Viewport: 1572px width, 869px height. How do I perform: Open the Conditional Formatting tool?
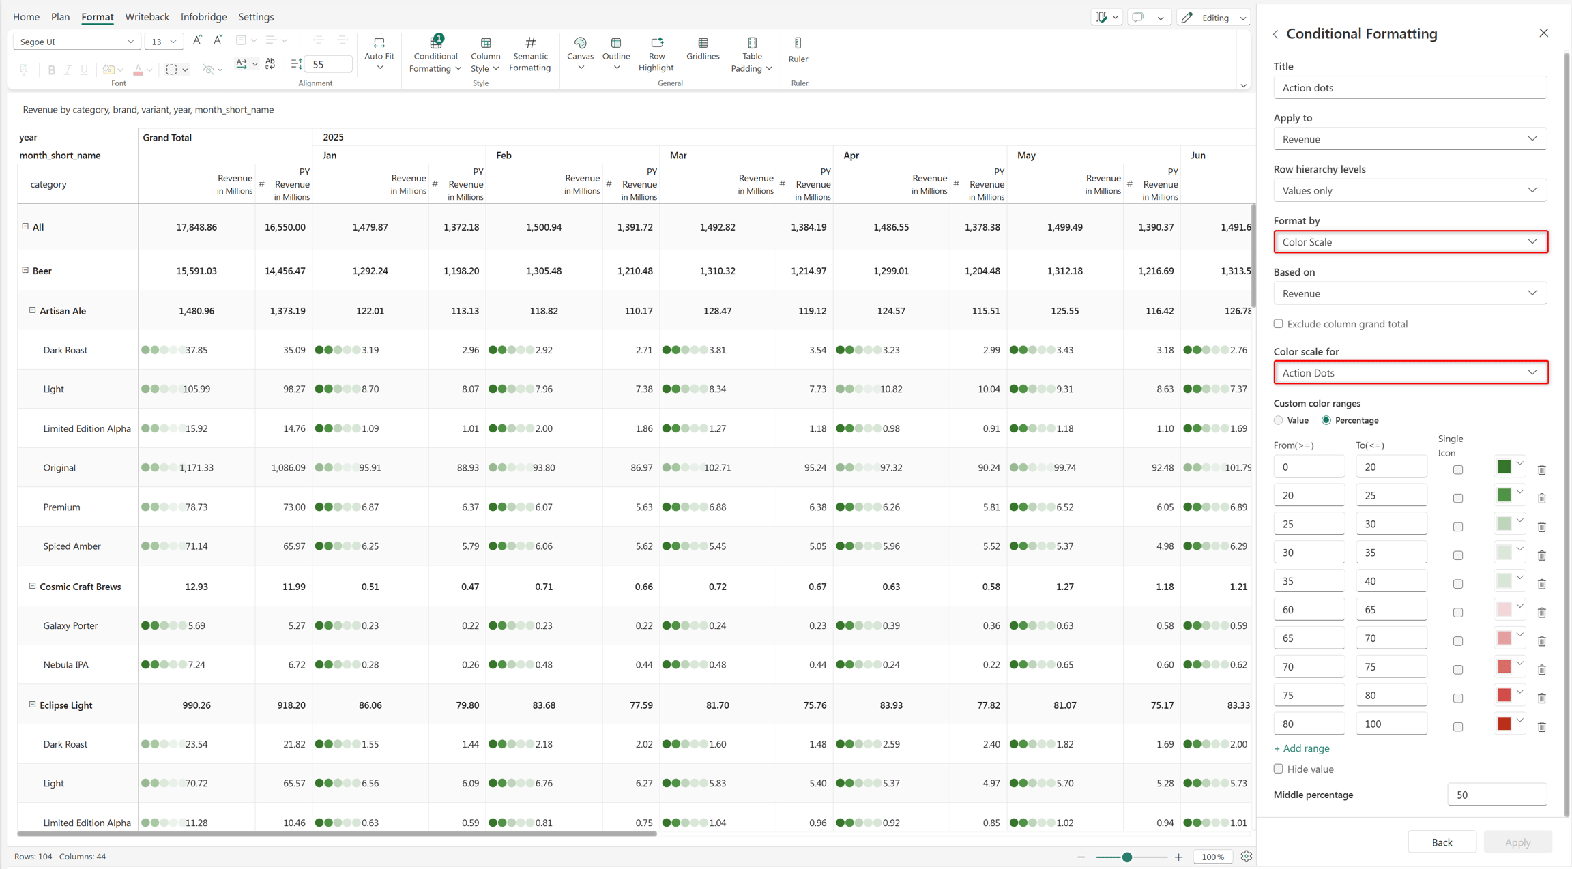click(x=435, y=54)
